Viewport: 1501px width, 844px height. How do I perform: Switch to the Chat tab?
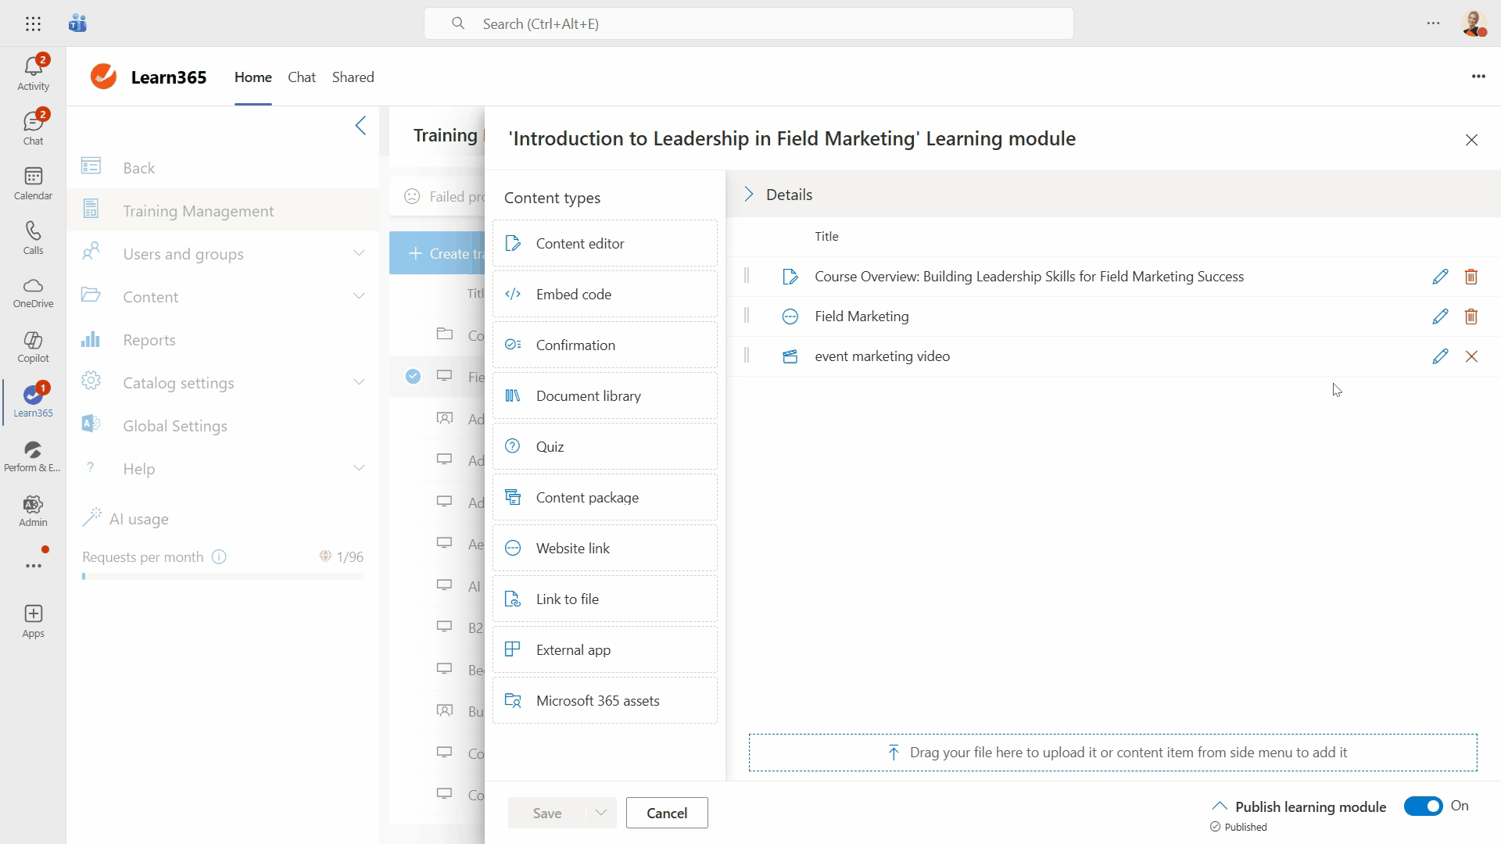301,77
